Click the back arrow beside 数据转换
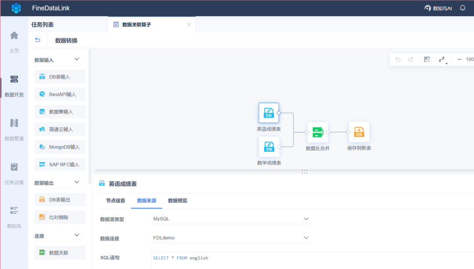This screenshot has width=474, height=269. pyautogui.click(x=38, y=39)
